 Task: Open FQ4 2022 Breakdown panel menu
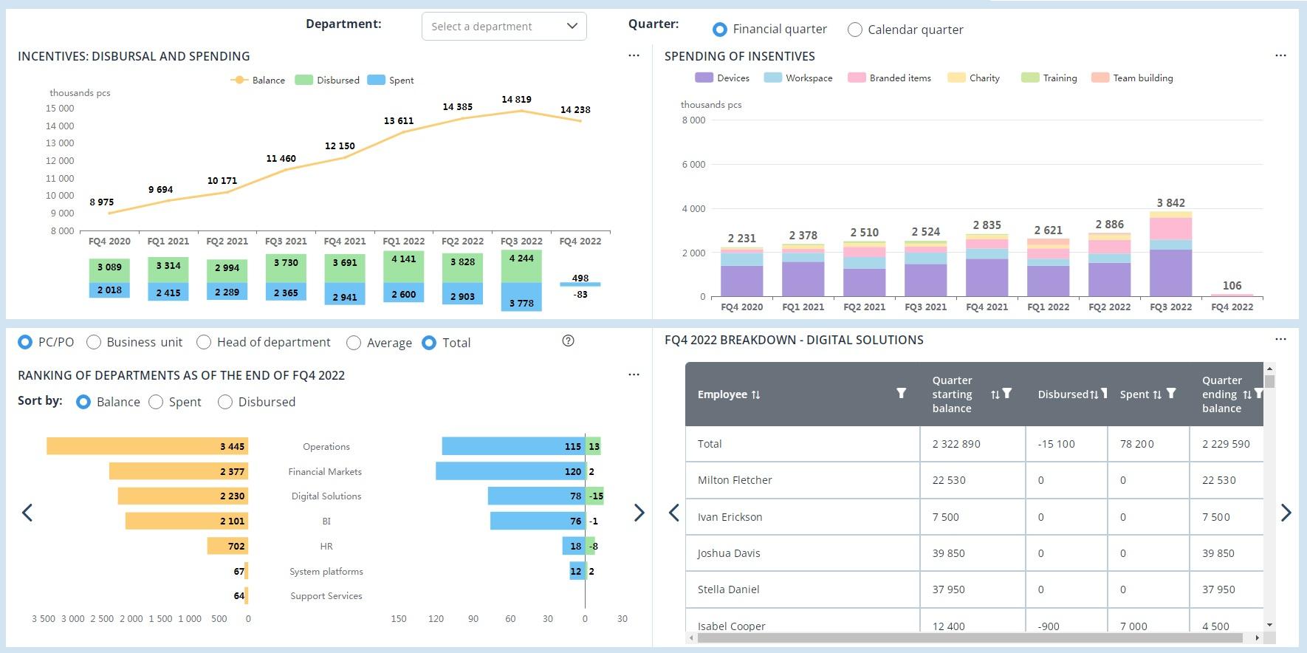point(1280,340)
